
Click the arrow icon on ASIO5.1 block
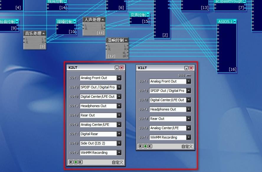(x=235, y=22)
